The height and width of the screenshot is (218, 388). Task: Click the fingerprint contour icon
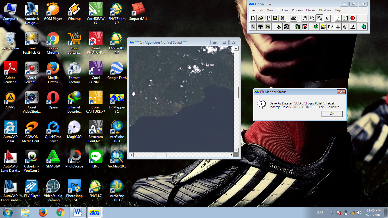coord(286,27)
